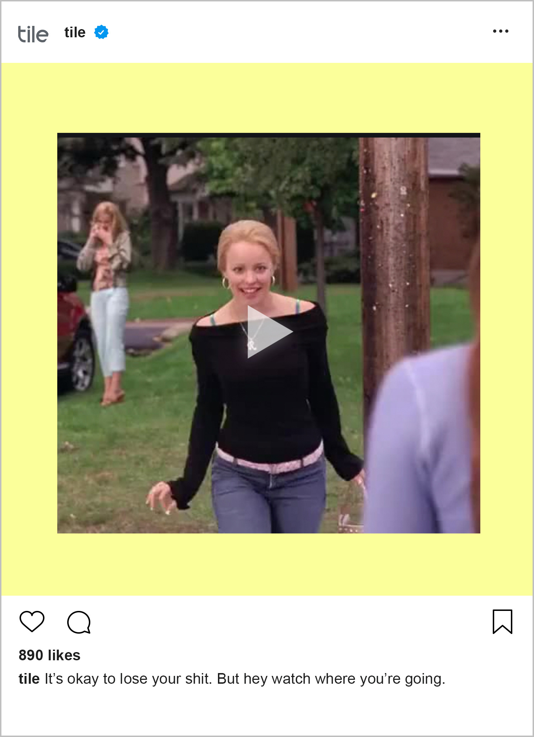Click the yellow border above the video
534x737 pixels.
[x=267, y=98]
